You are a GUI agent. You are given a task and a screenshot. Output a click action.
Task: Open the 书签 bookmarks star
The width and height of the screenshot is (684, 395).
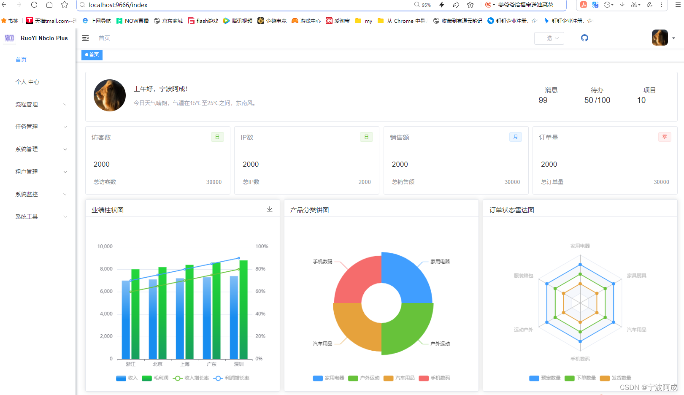click(x=10, y=21)
